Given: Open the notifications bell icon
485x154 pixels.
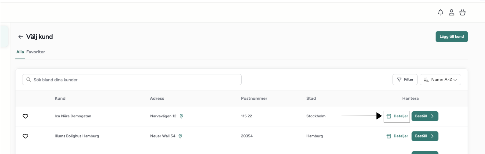Looking at the screenshot, I should click(441, 12).
